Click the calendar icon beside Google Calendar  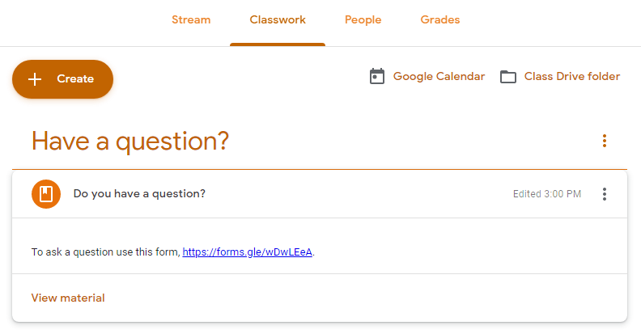(376, 77)
